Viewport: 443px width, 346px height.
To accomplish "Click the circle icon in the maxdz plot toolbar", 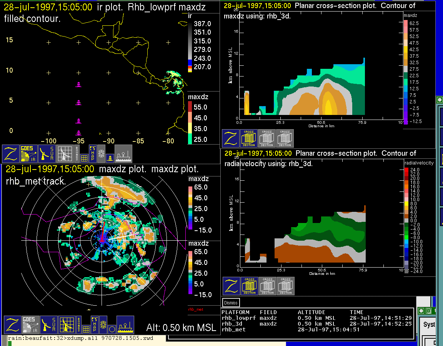I will [x=112, y=329].
